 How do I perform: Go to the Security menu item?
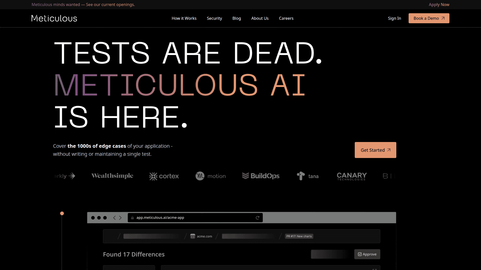pyautogui.click(x=214, y=18)
